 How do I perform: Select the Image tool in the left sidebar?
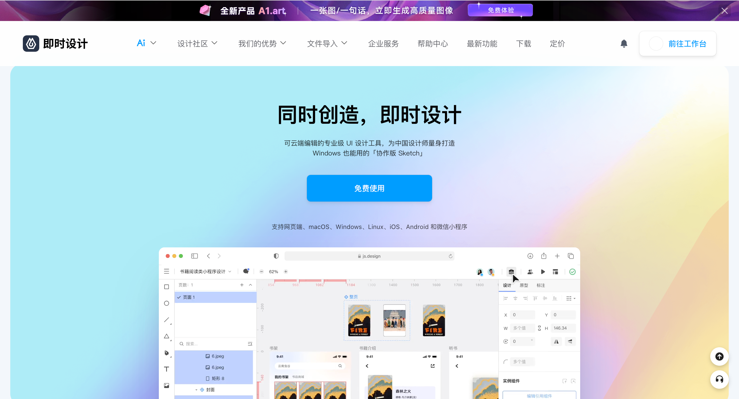tap(166, 385)
